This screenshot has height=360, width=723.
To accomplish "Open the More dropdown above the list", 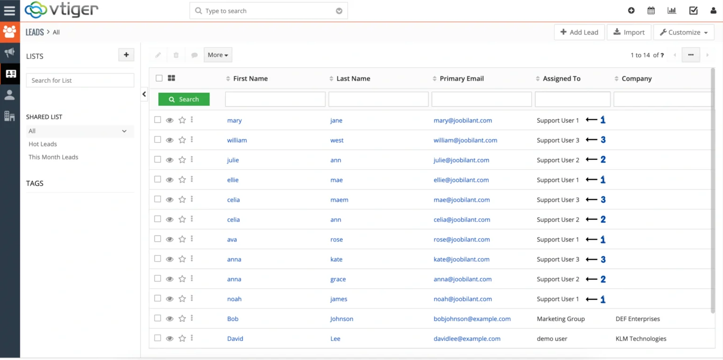I will pos(217,55).
